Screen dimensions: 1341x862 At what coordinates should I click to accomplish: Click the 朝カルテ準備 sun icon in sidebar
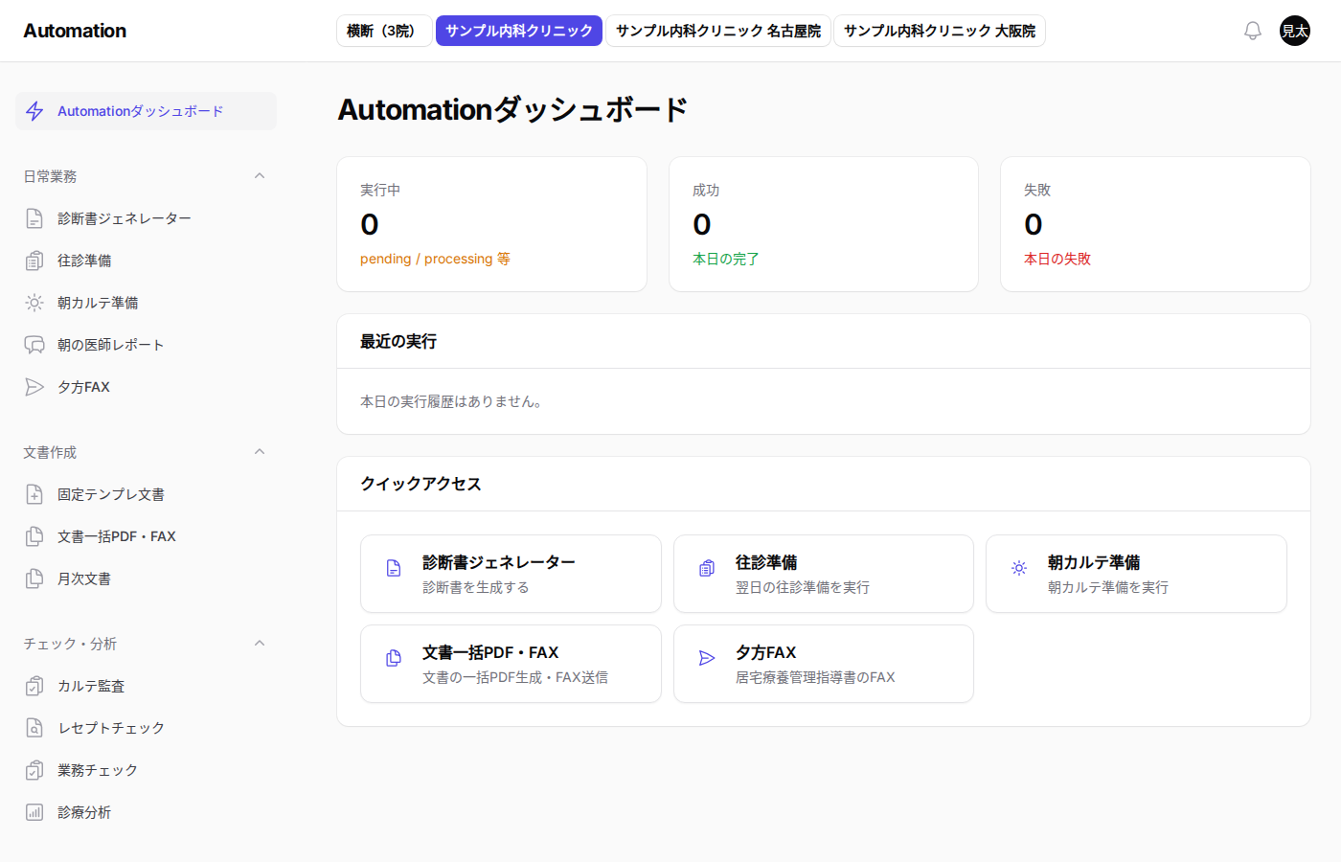pyautogui.click(x=34, y=303)
